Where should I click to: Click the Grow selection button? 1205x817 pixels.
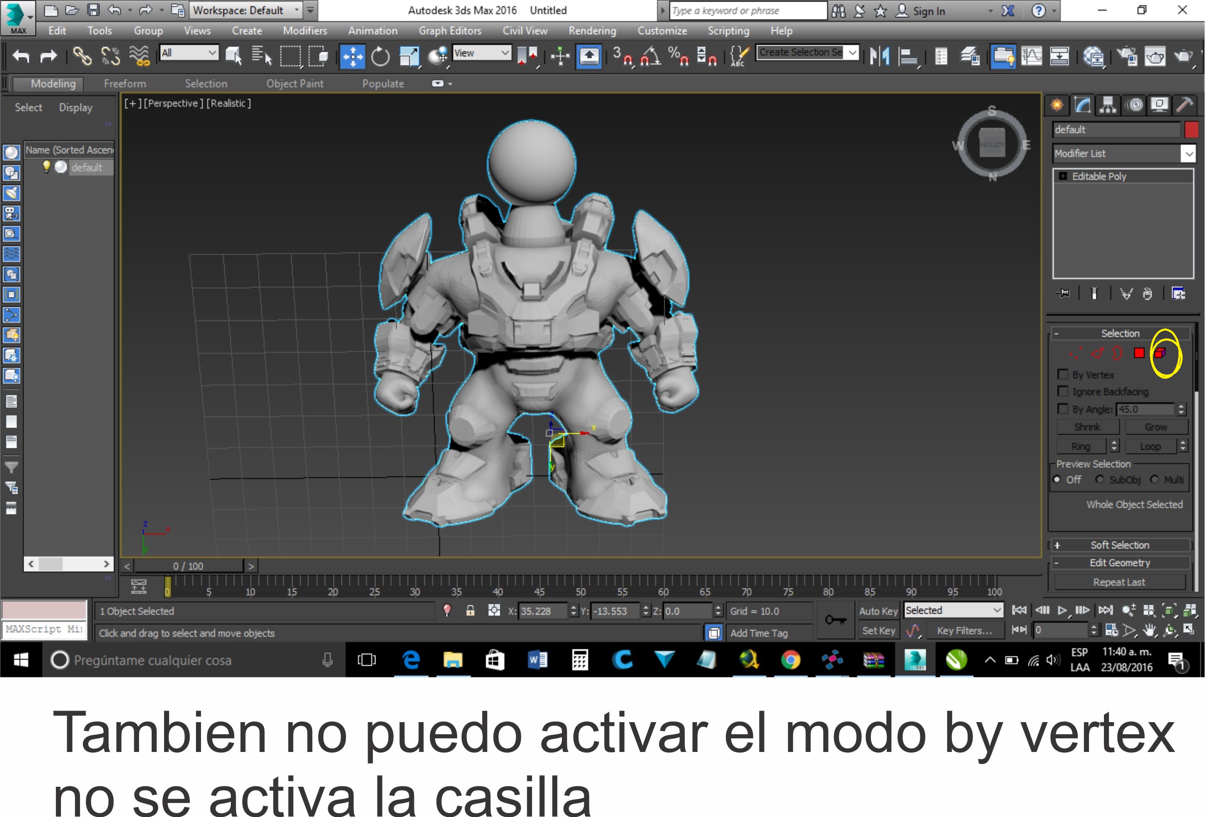click(x=1155, y=427)
